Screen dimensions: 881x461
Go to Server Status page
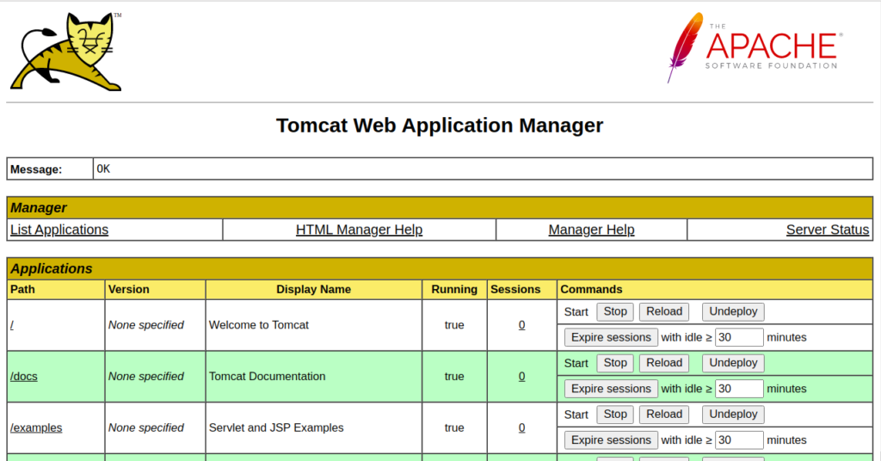pyautogui.click(x=827, y=230)
